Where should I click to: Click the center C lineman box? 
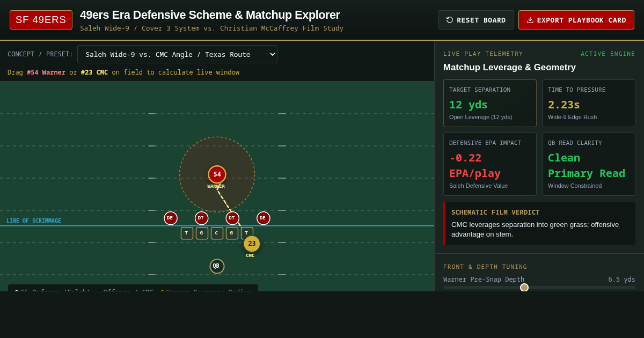click(x=217, y=233)
